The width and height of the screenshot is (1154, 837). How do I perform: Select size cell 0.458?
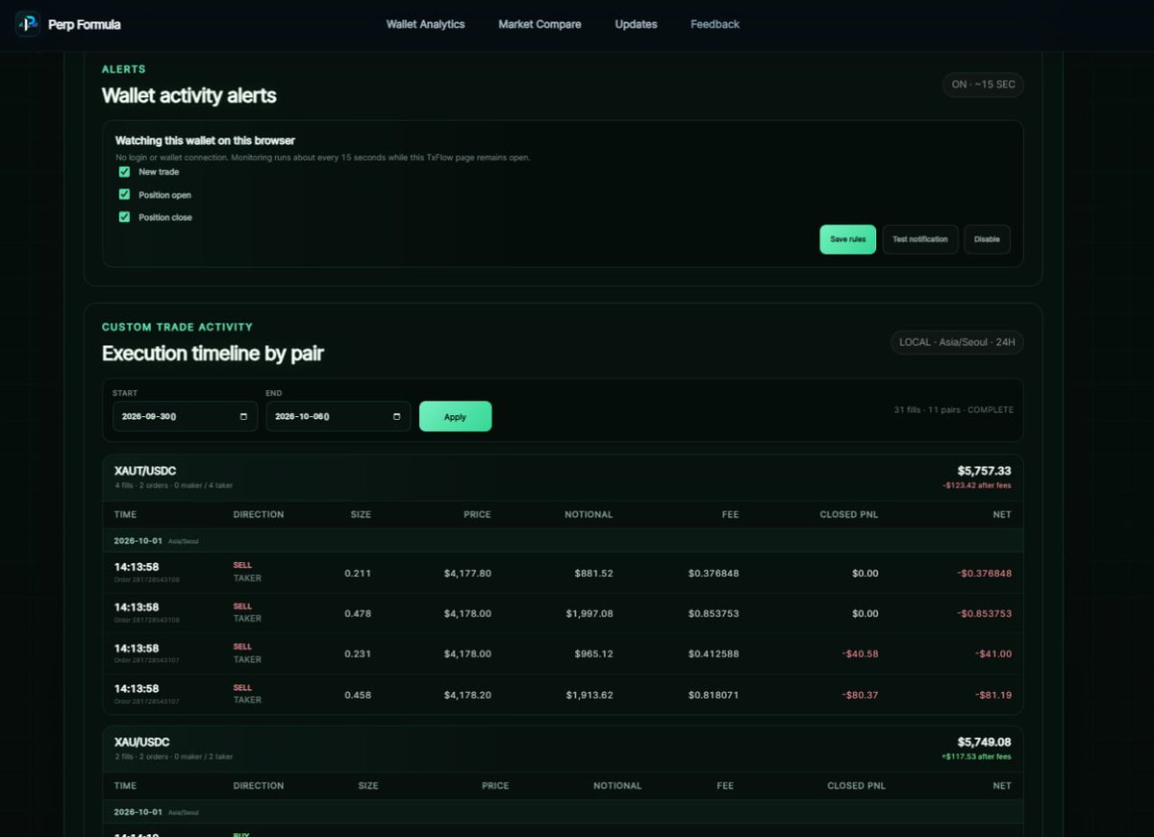click(358, 694)
